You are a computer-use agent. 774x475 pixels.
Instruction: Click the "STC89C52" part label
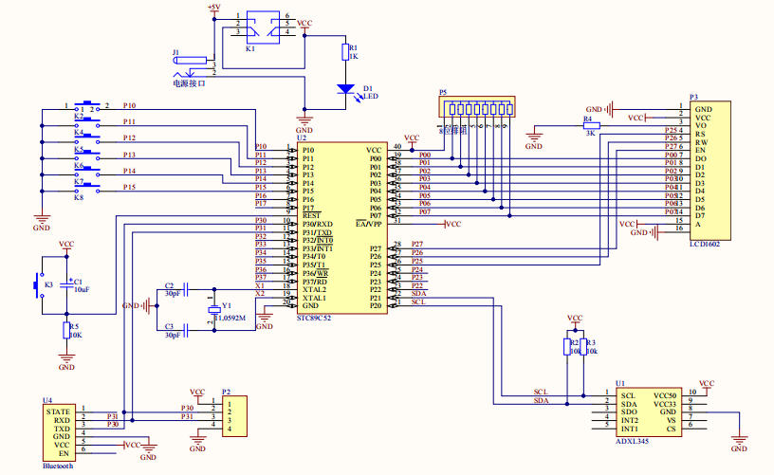[314, 319]
